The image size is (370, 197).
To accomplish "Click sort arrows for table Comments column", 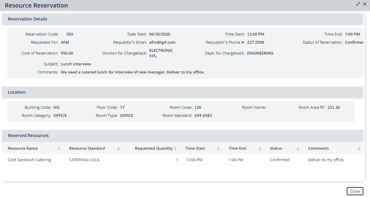I will (x=359, y=148).
